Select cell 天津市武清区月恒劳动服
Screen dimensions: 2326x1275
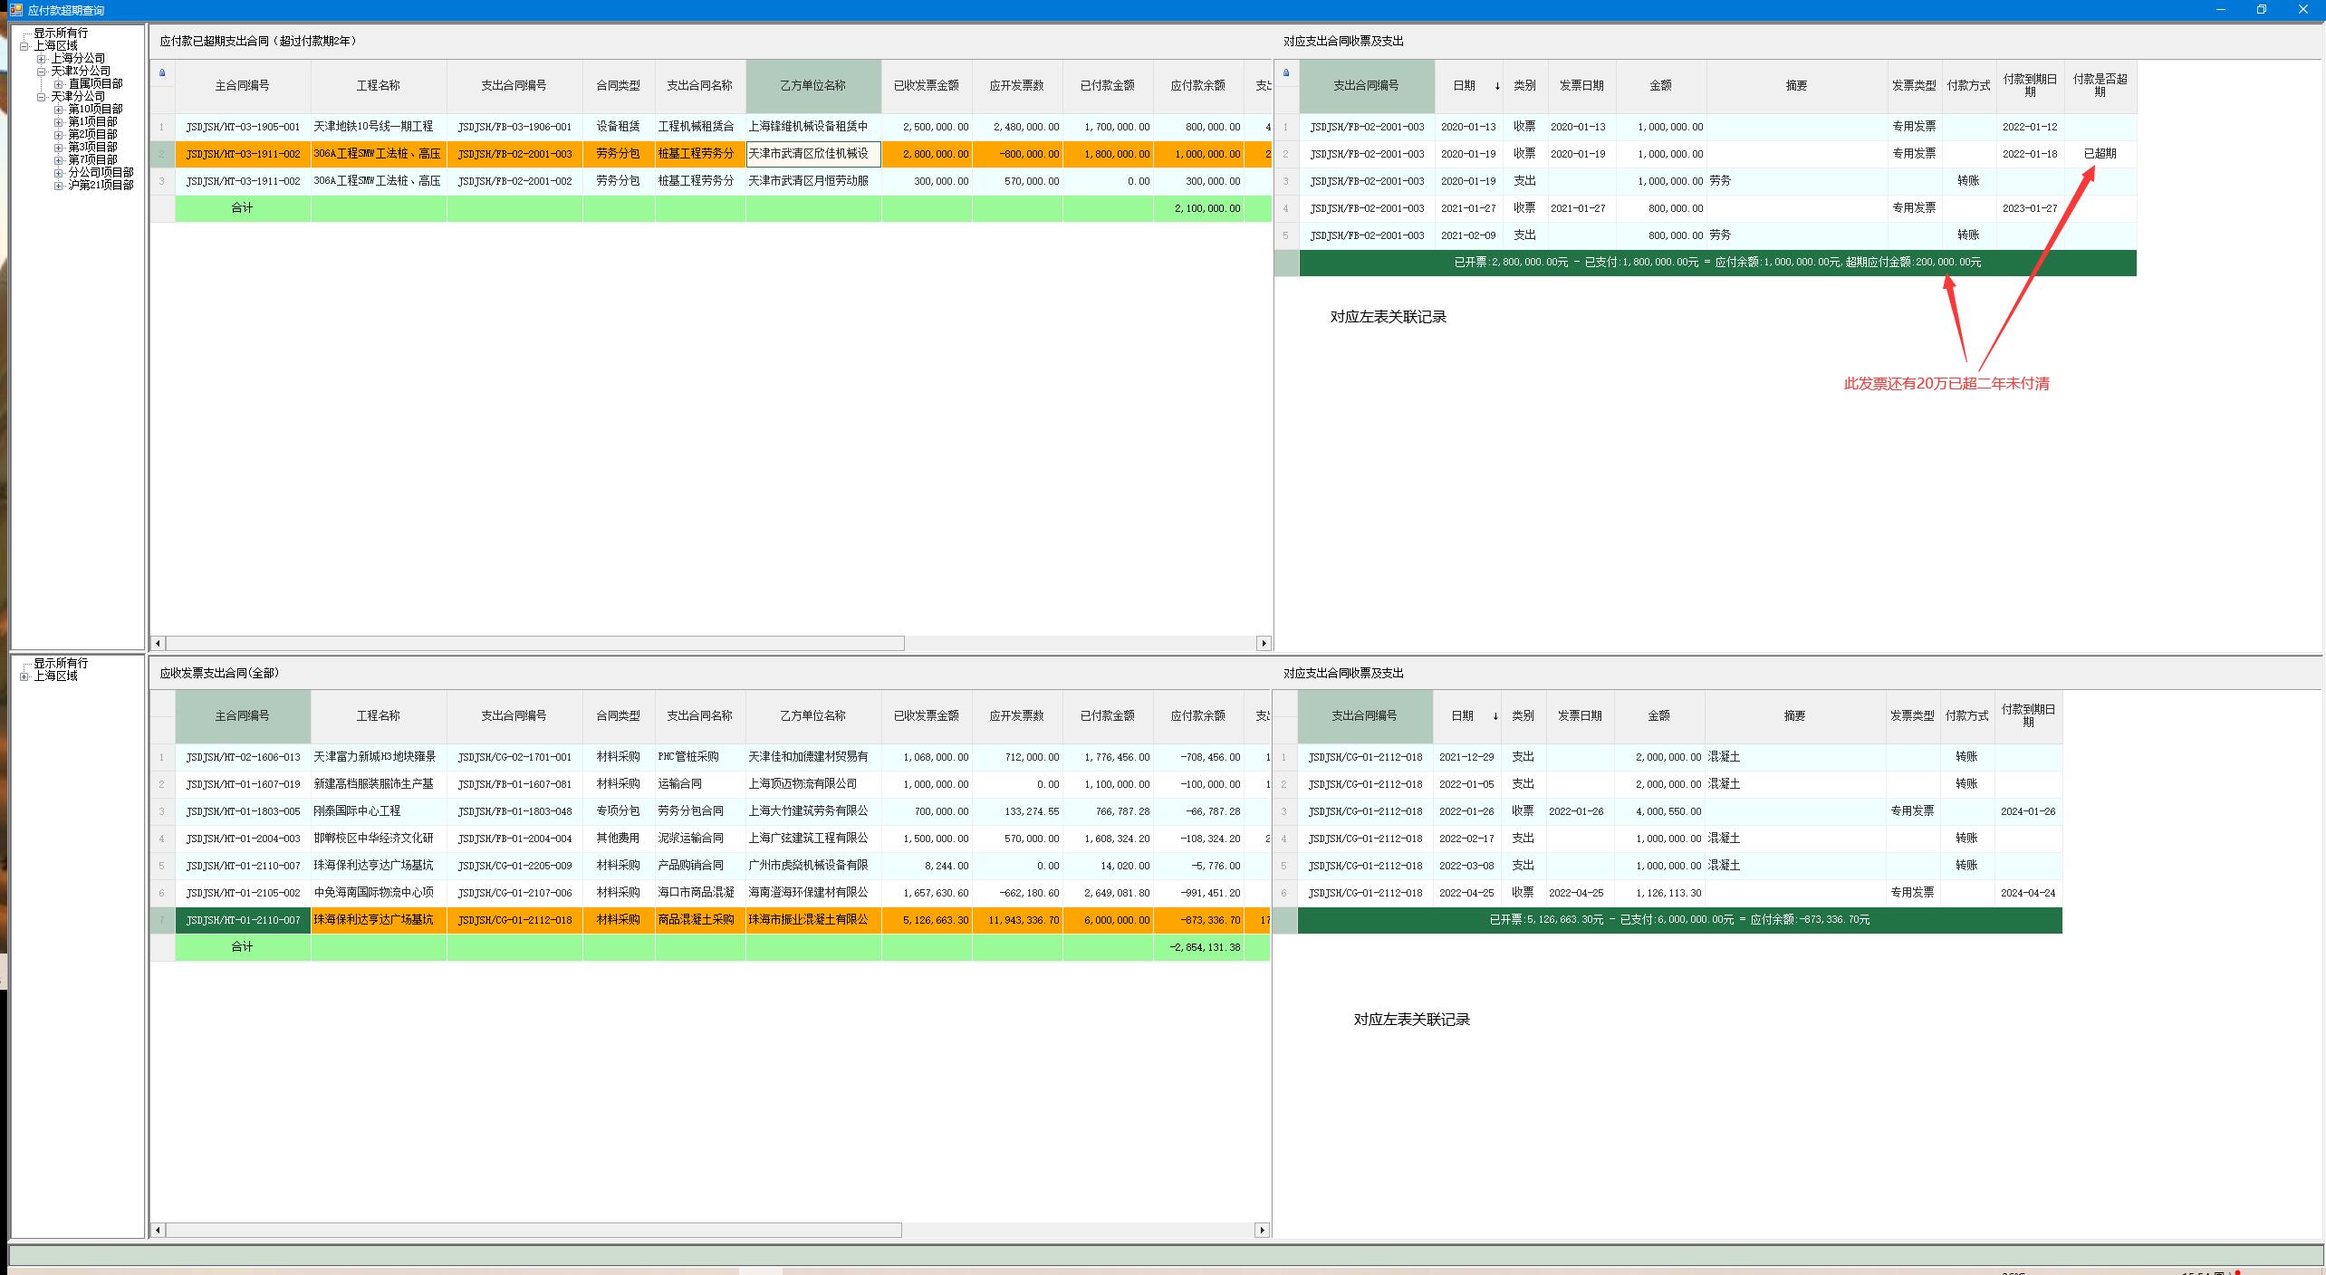pos(813,181)
